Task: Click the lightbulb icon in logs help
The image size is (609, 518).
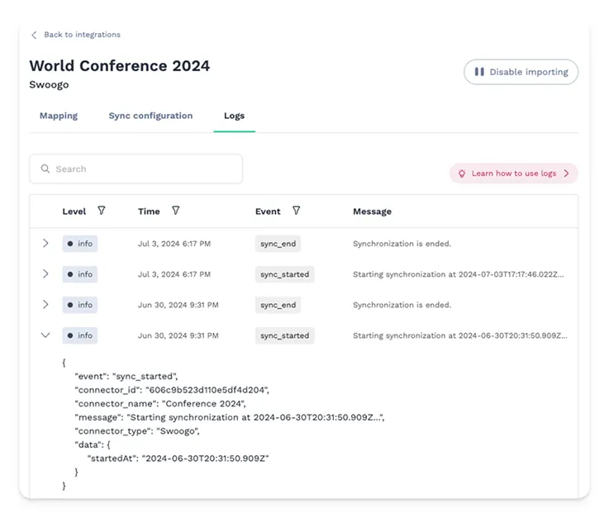Action: pyautogui.click(x=462, y=173)
